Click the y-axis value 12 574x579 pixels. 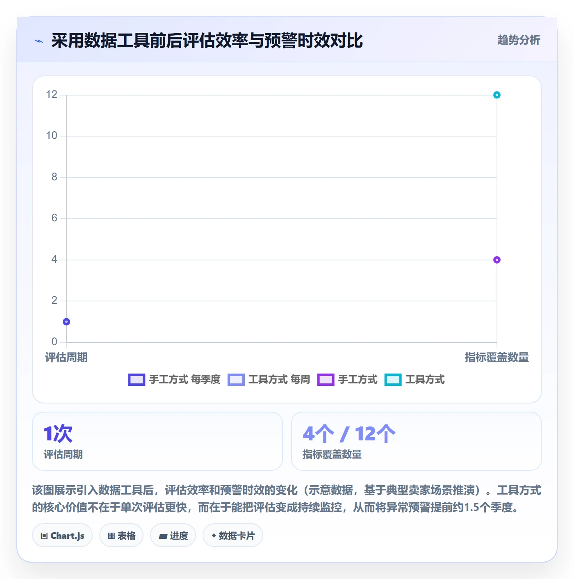(52, 95)
